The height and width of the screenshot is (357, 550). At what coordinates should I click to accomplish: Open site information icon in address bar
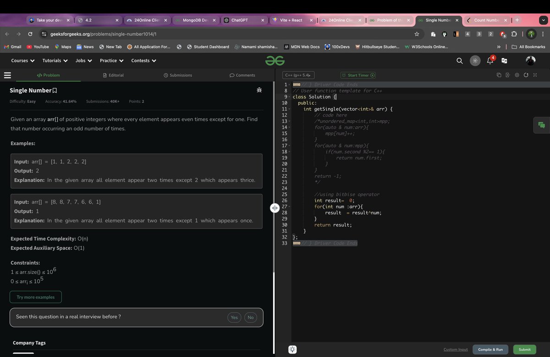(44, 34)
